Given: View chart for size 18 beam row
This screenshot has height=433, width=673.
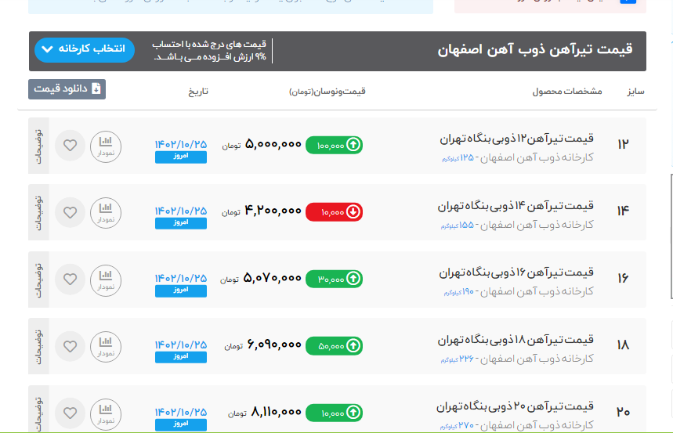Looking at the screenshot, I should (106, 346).
